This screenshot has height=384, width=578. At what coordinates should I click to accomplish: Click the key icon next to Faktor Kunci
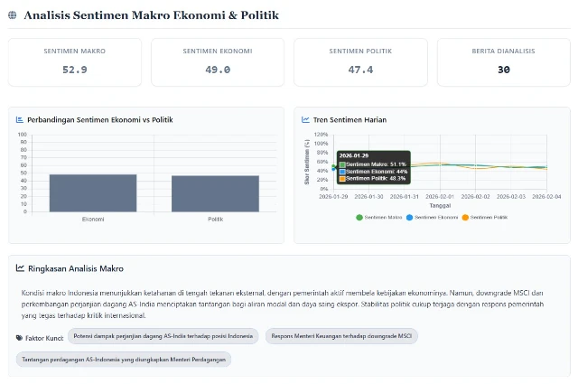[x=20, y=337]
